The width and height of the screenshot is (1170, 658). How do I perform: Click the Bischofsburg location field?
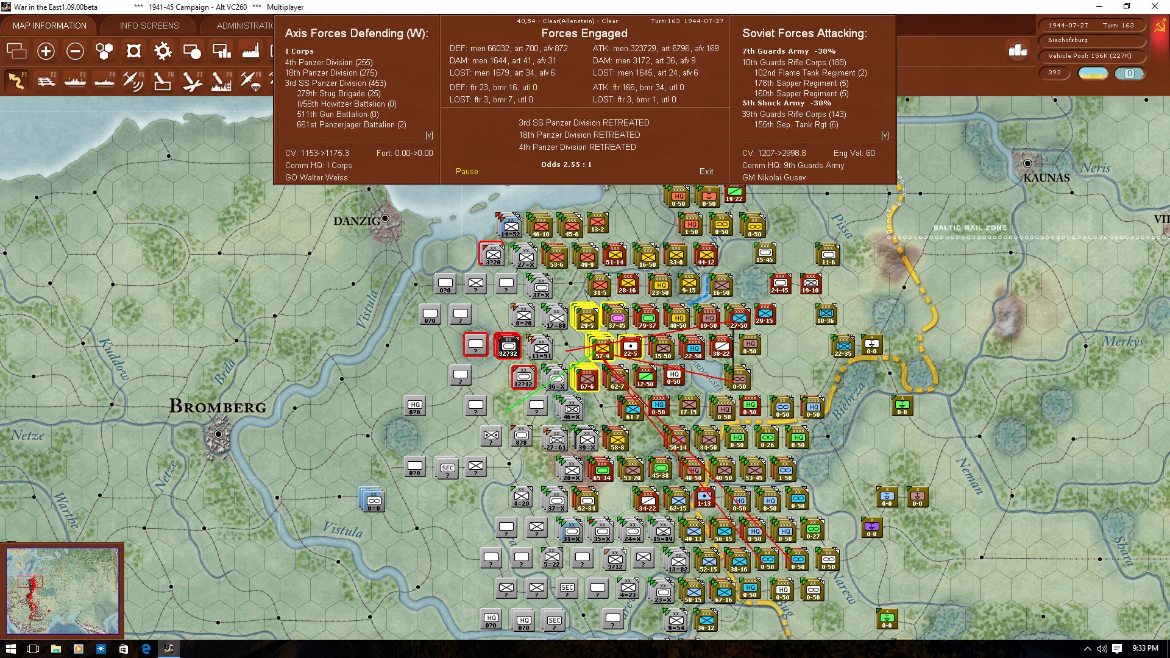tap(1091, 40)
